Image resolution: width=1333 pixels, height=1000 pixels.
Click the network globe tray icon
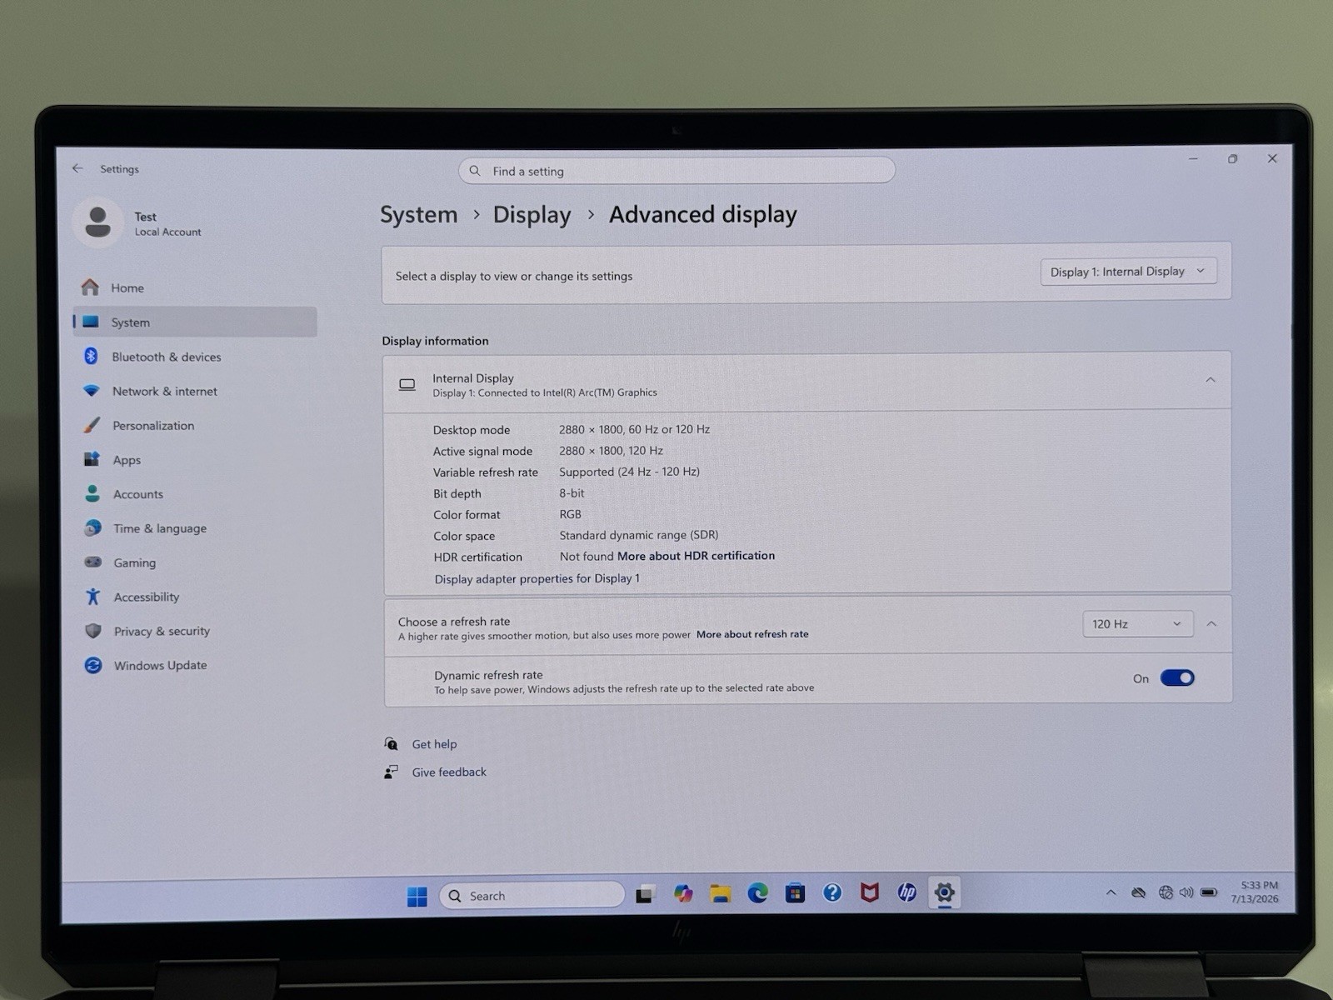coord(1166,892)
